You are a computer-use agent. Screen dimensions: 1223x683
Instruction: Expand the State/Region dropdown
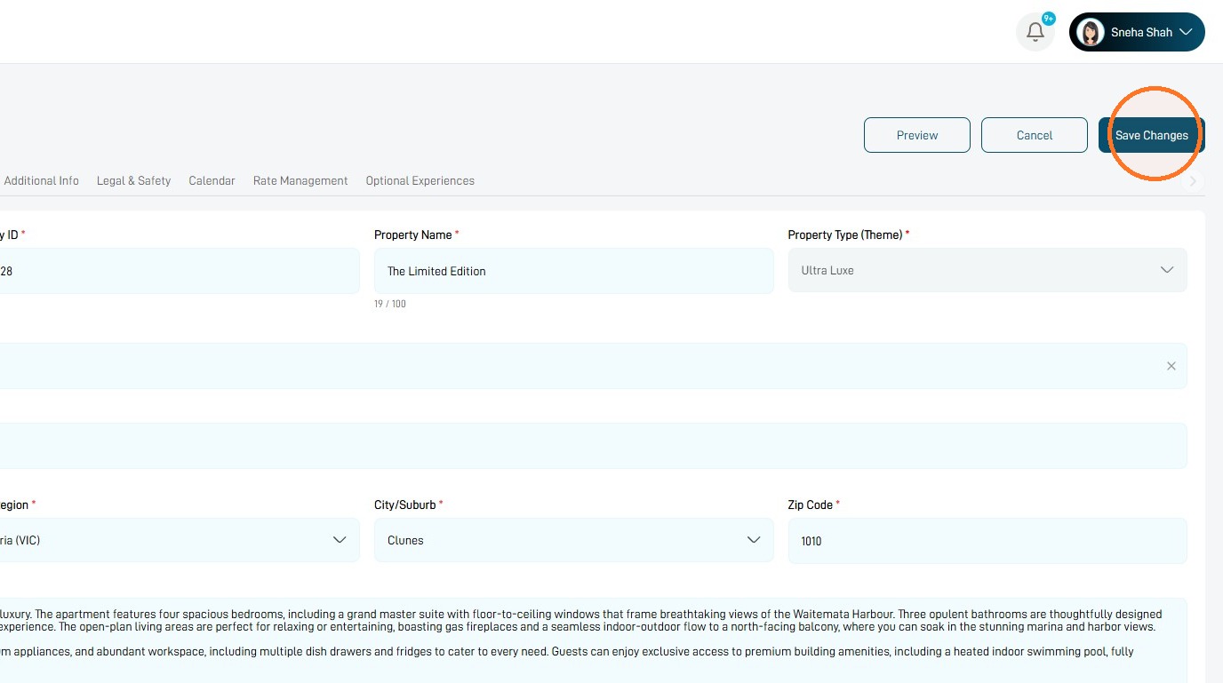click(x=180, y=540)
